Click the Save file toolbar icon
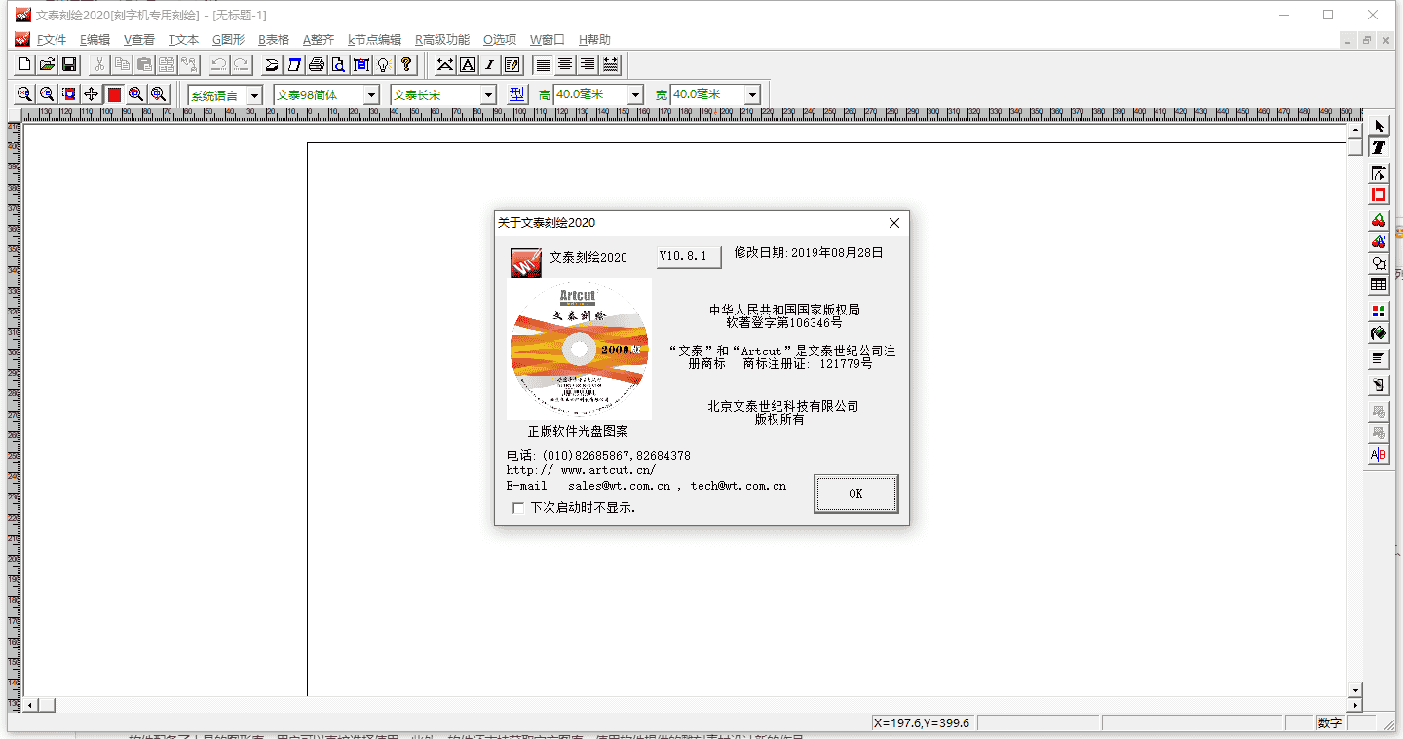Screen dimensions: 1403x739 coord(69,65)
